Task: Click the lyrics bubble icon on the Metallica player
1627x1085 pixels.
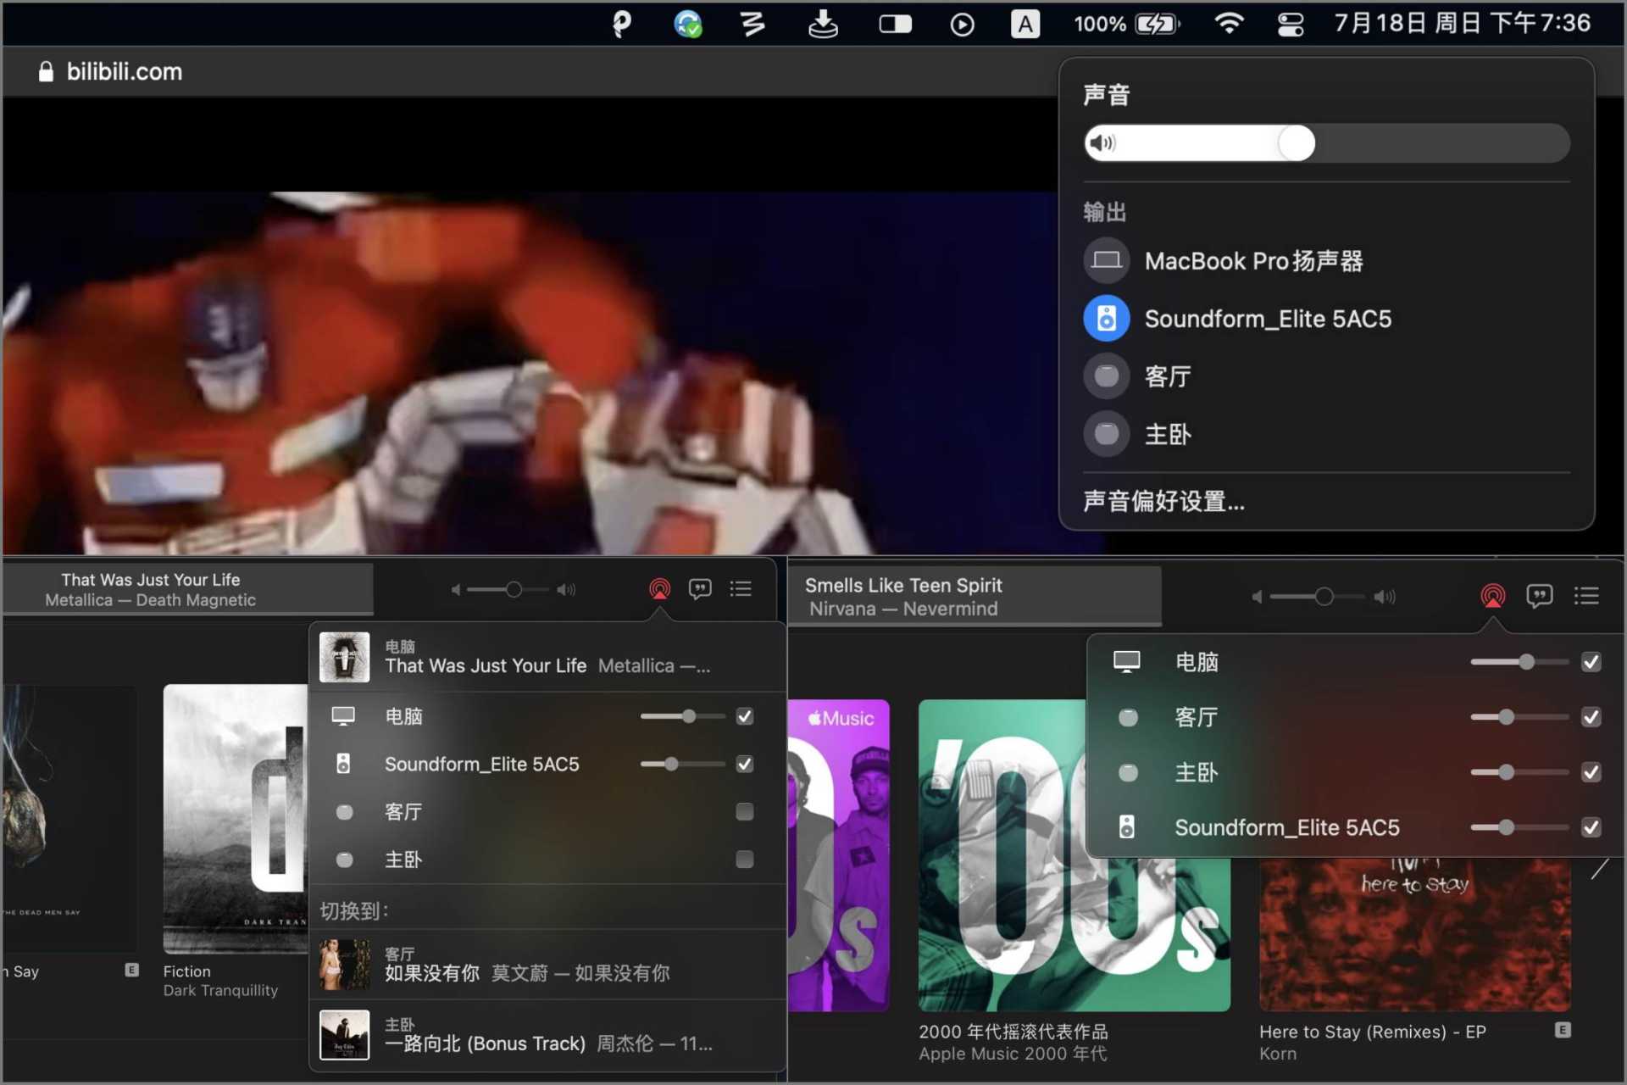Action: point(700,588)
